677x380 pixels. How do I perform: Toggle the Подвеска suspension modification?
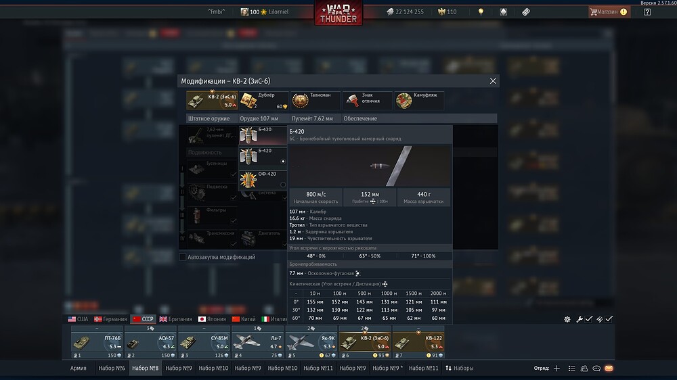pyautogui.click(x=212, y=192)
